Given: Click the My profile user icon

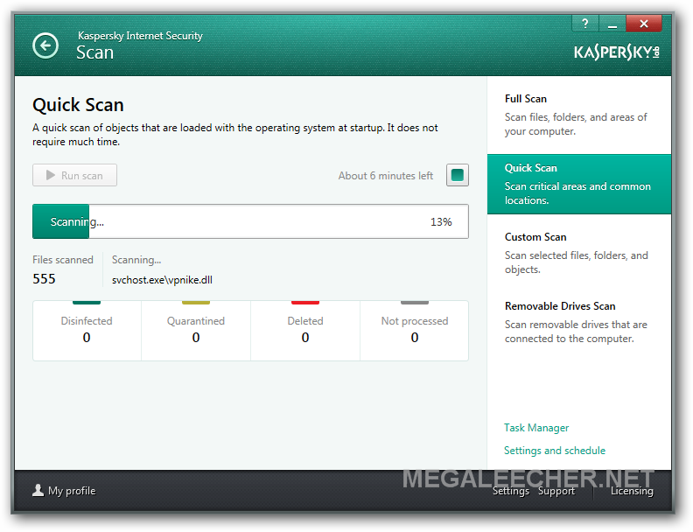Looking at the screenshot, I should 38,490.
